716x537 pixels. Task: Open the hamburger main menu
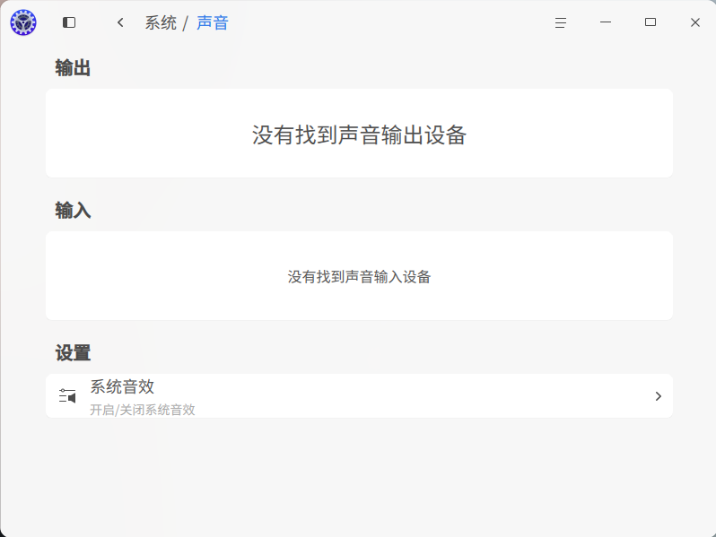click(x=561, y=22)
